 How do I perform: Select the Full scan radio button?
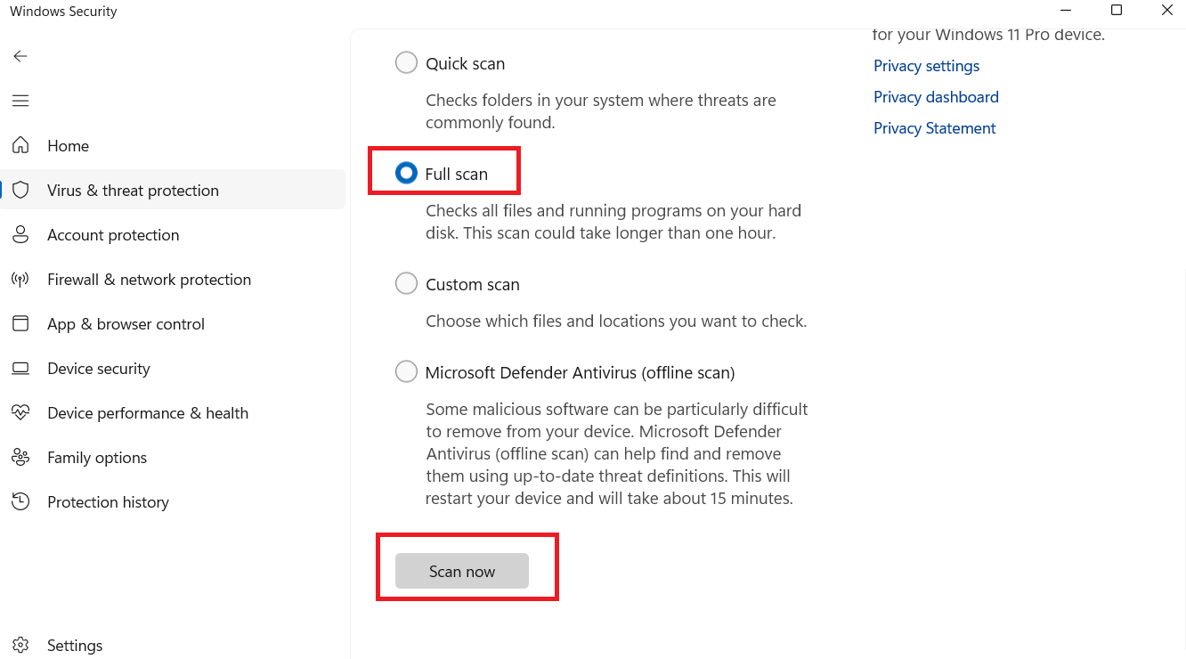click(x=406, y=174)
